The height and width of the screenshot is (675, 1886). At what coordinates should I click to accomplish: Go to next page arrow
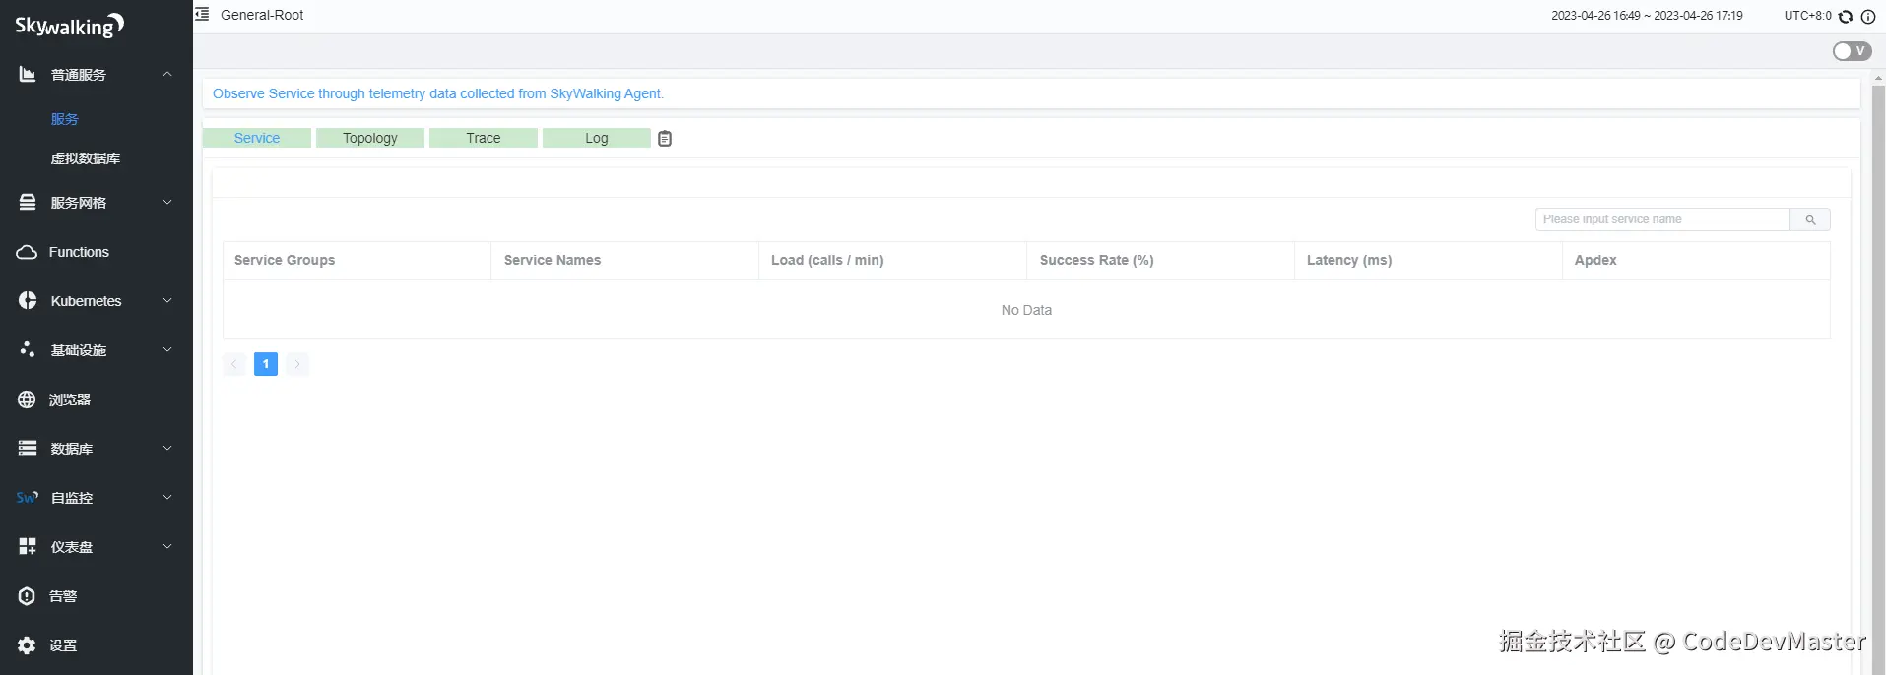pyautogui.click(x=297, y=364)
